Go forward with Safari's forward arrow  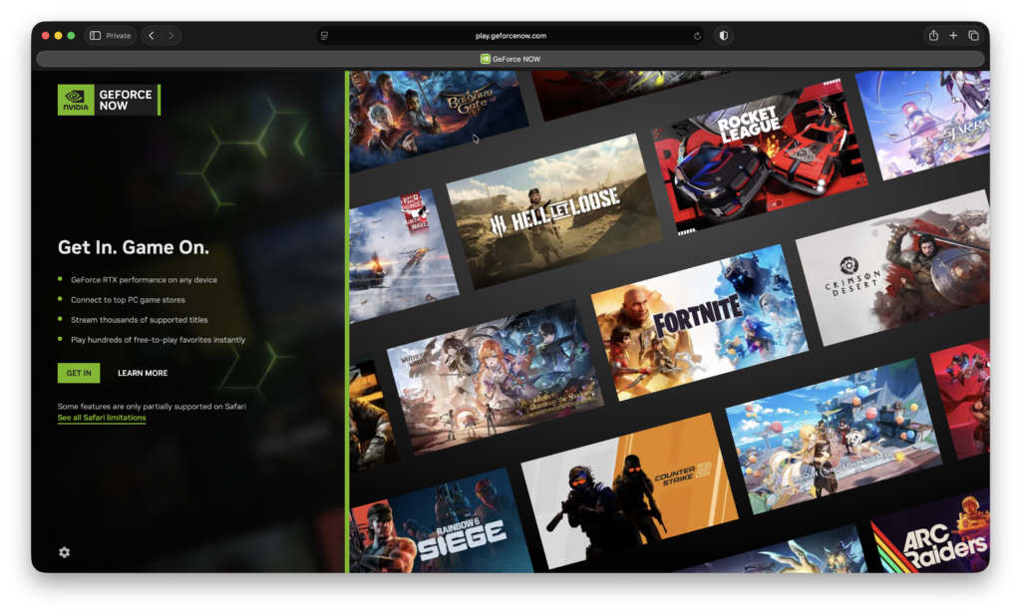pos(170,36)
